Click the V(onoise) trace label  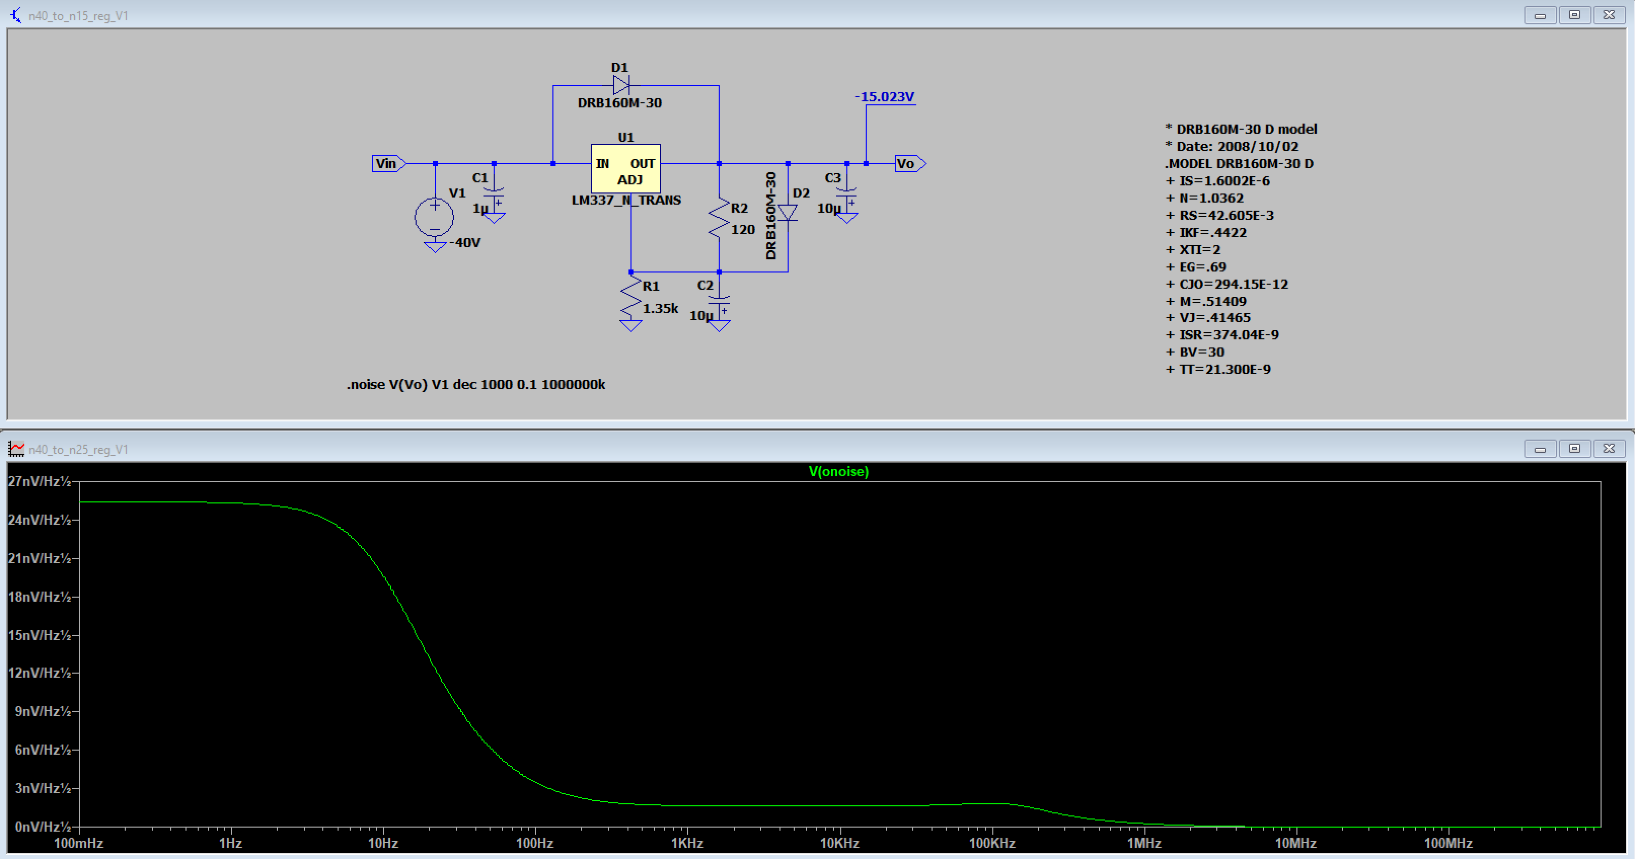[838, 472]
